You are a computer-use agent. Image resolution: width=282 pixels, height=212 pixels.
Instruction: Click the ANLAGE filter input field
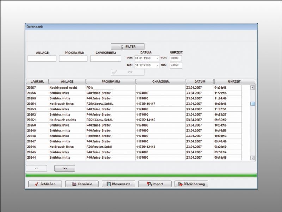42,58
